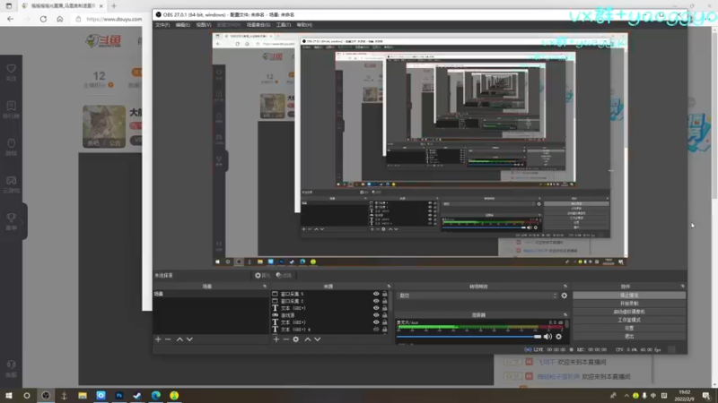Show hidden system tray icons chevron
This screenshot has width=718, height=403.
tap(626, 396)
